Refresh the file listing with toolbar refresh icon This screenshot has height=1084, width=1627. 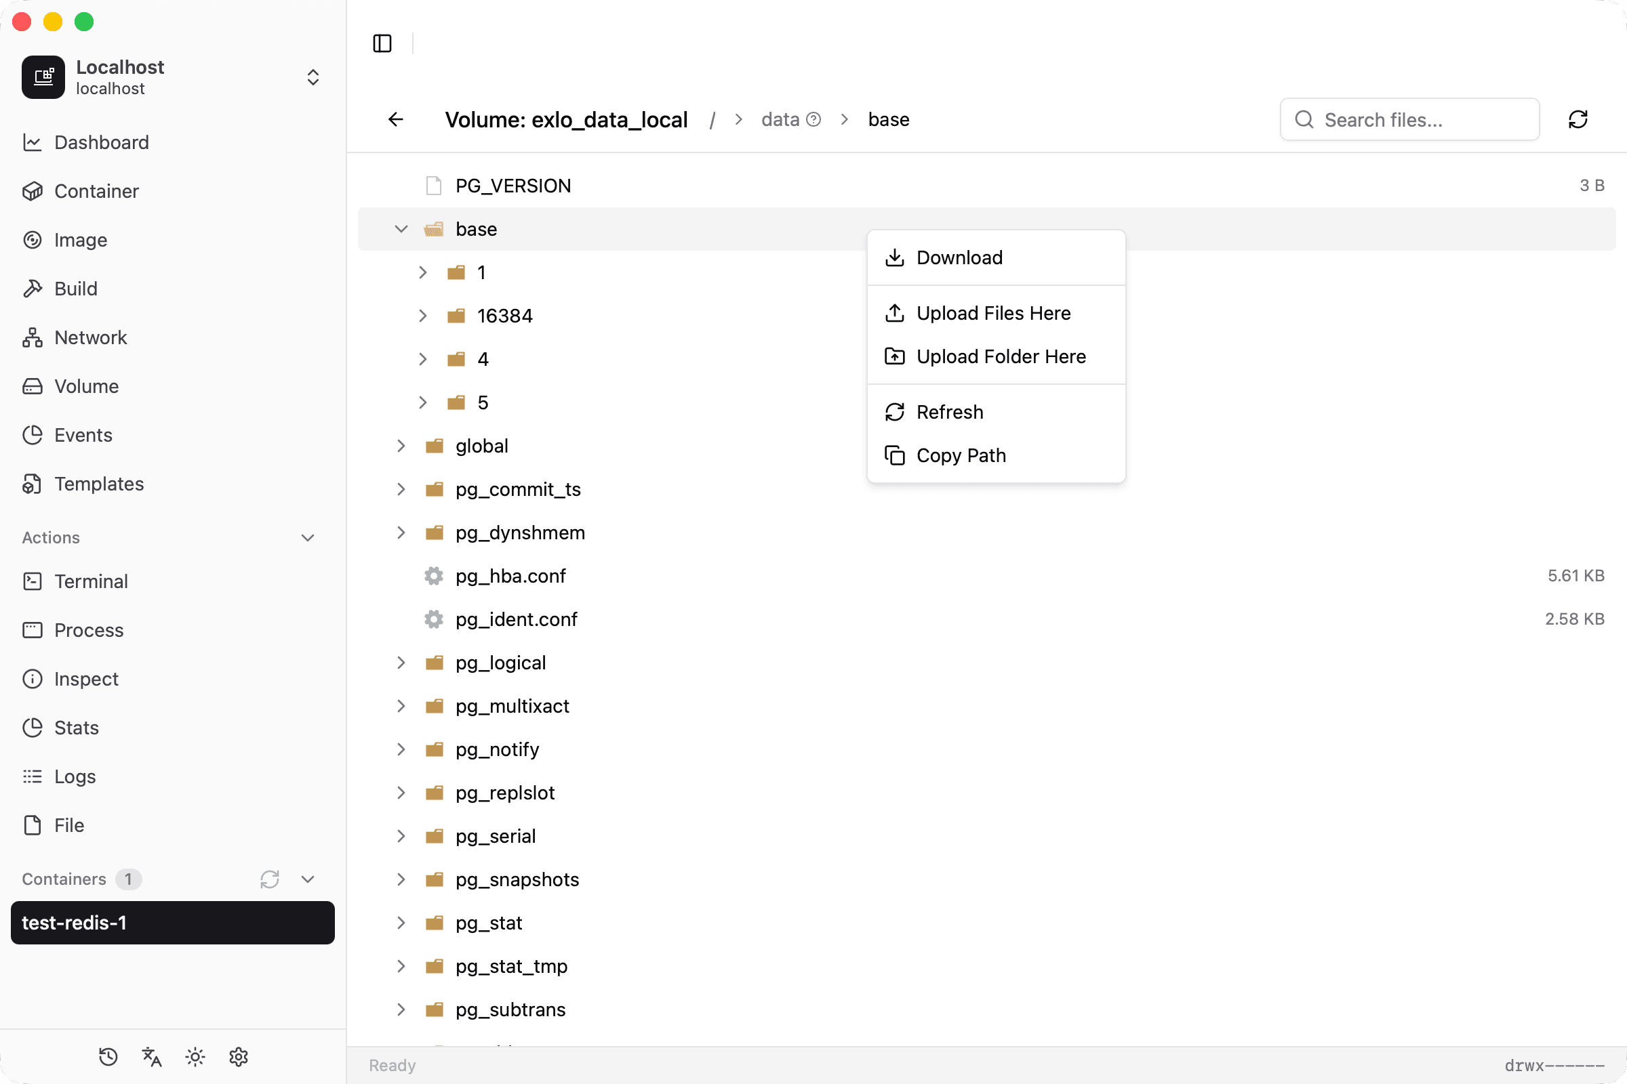1578,119
